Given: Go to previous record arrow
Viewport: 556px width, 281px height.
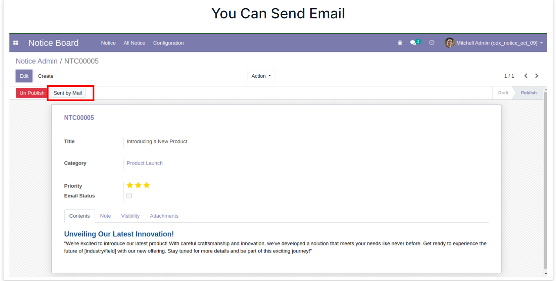Looking at the screenshot, I should [526, 76].
